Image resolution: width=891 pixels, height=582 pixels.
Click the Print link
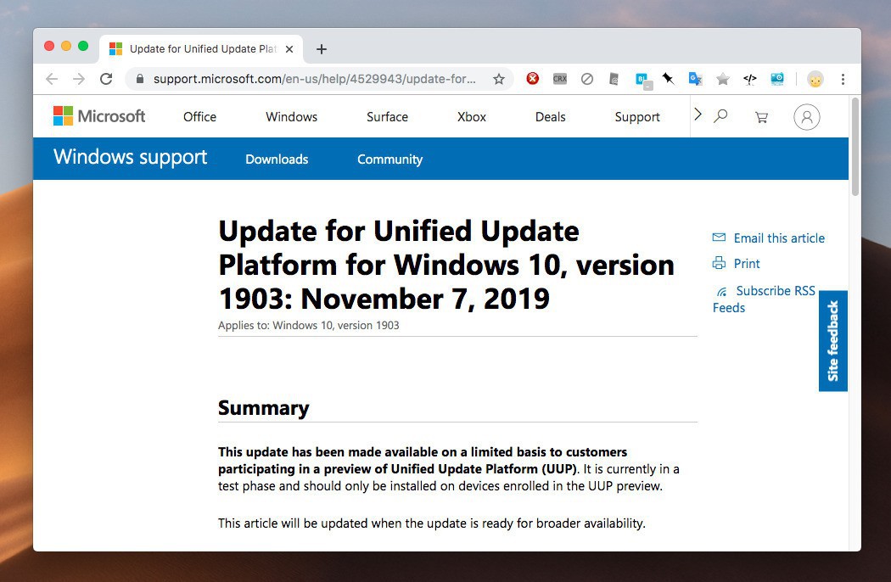(x=747, y=264)
